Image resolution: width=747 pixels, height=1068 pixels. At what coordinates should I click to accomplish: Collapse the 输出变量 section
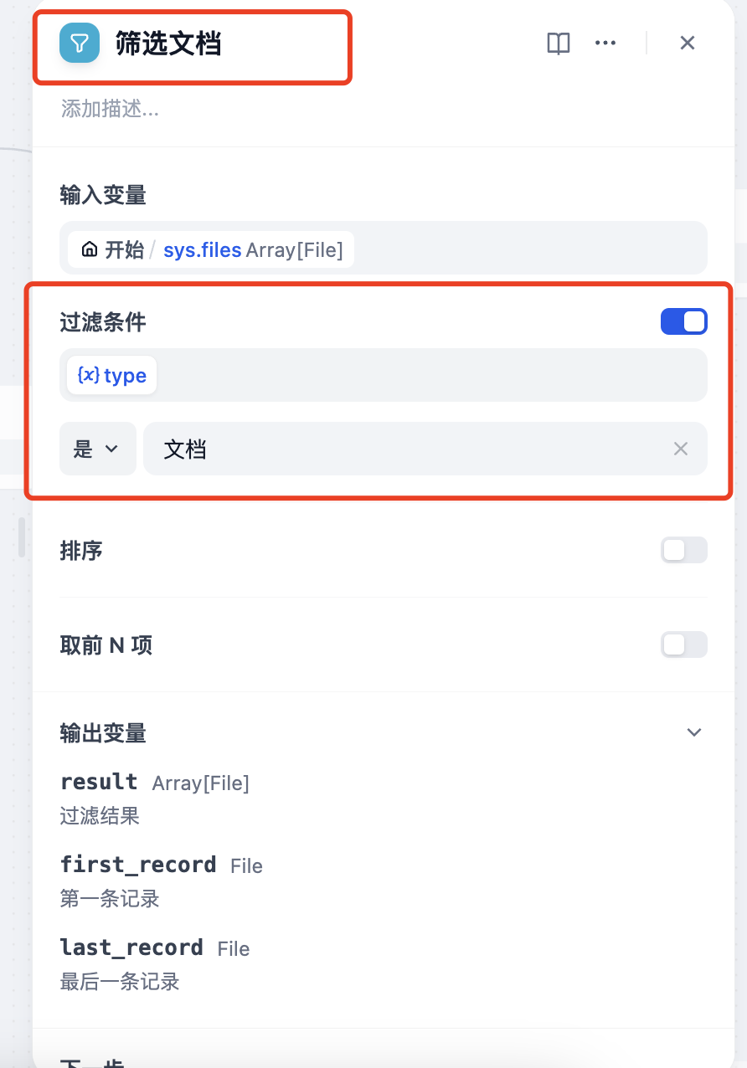[693, 732]
